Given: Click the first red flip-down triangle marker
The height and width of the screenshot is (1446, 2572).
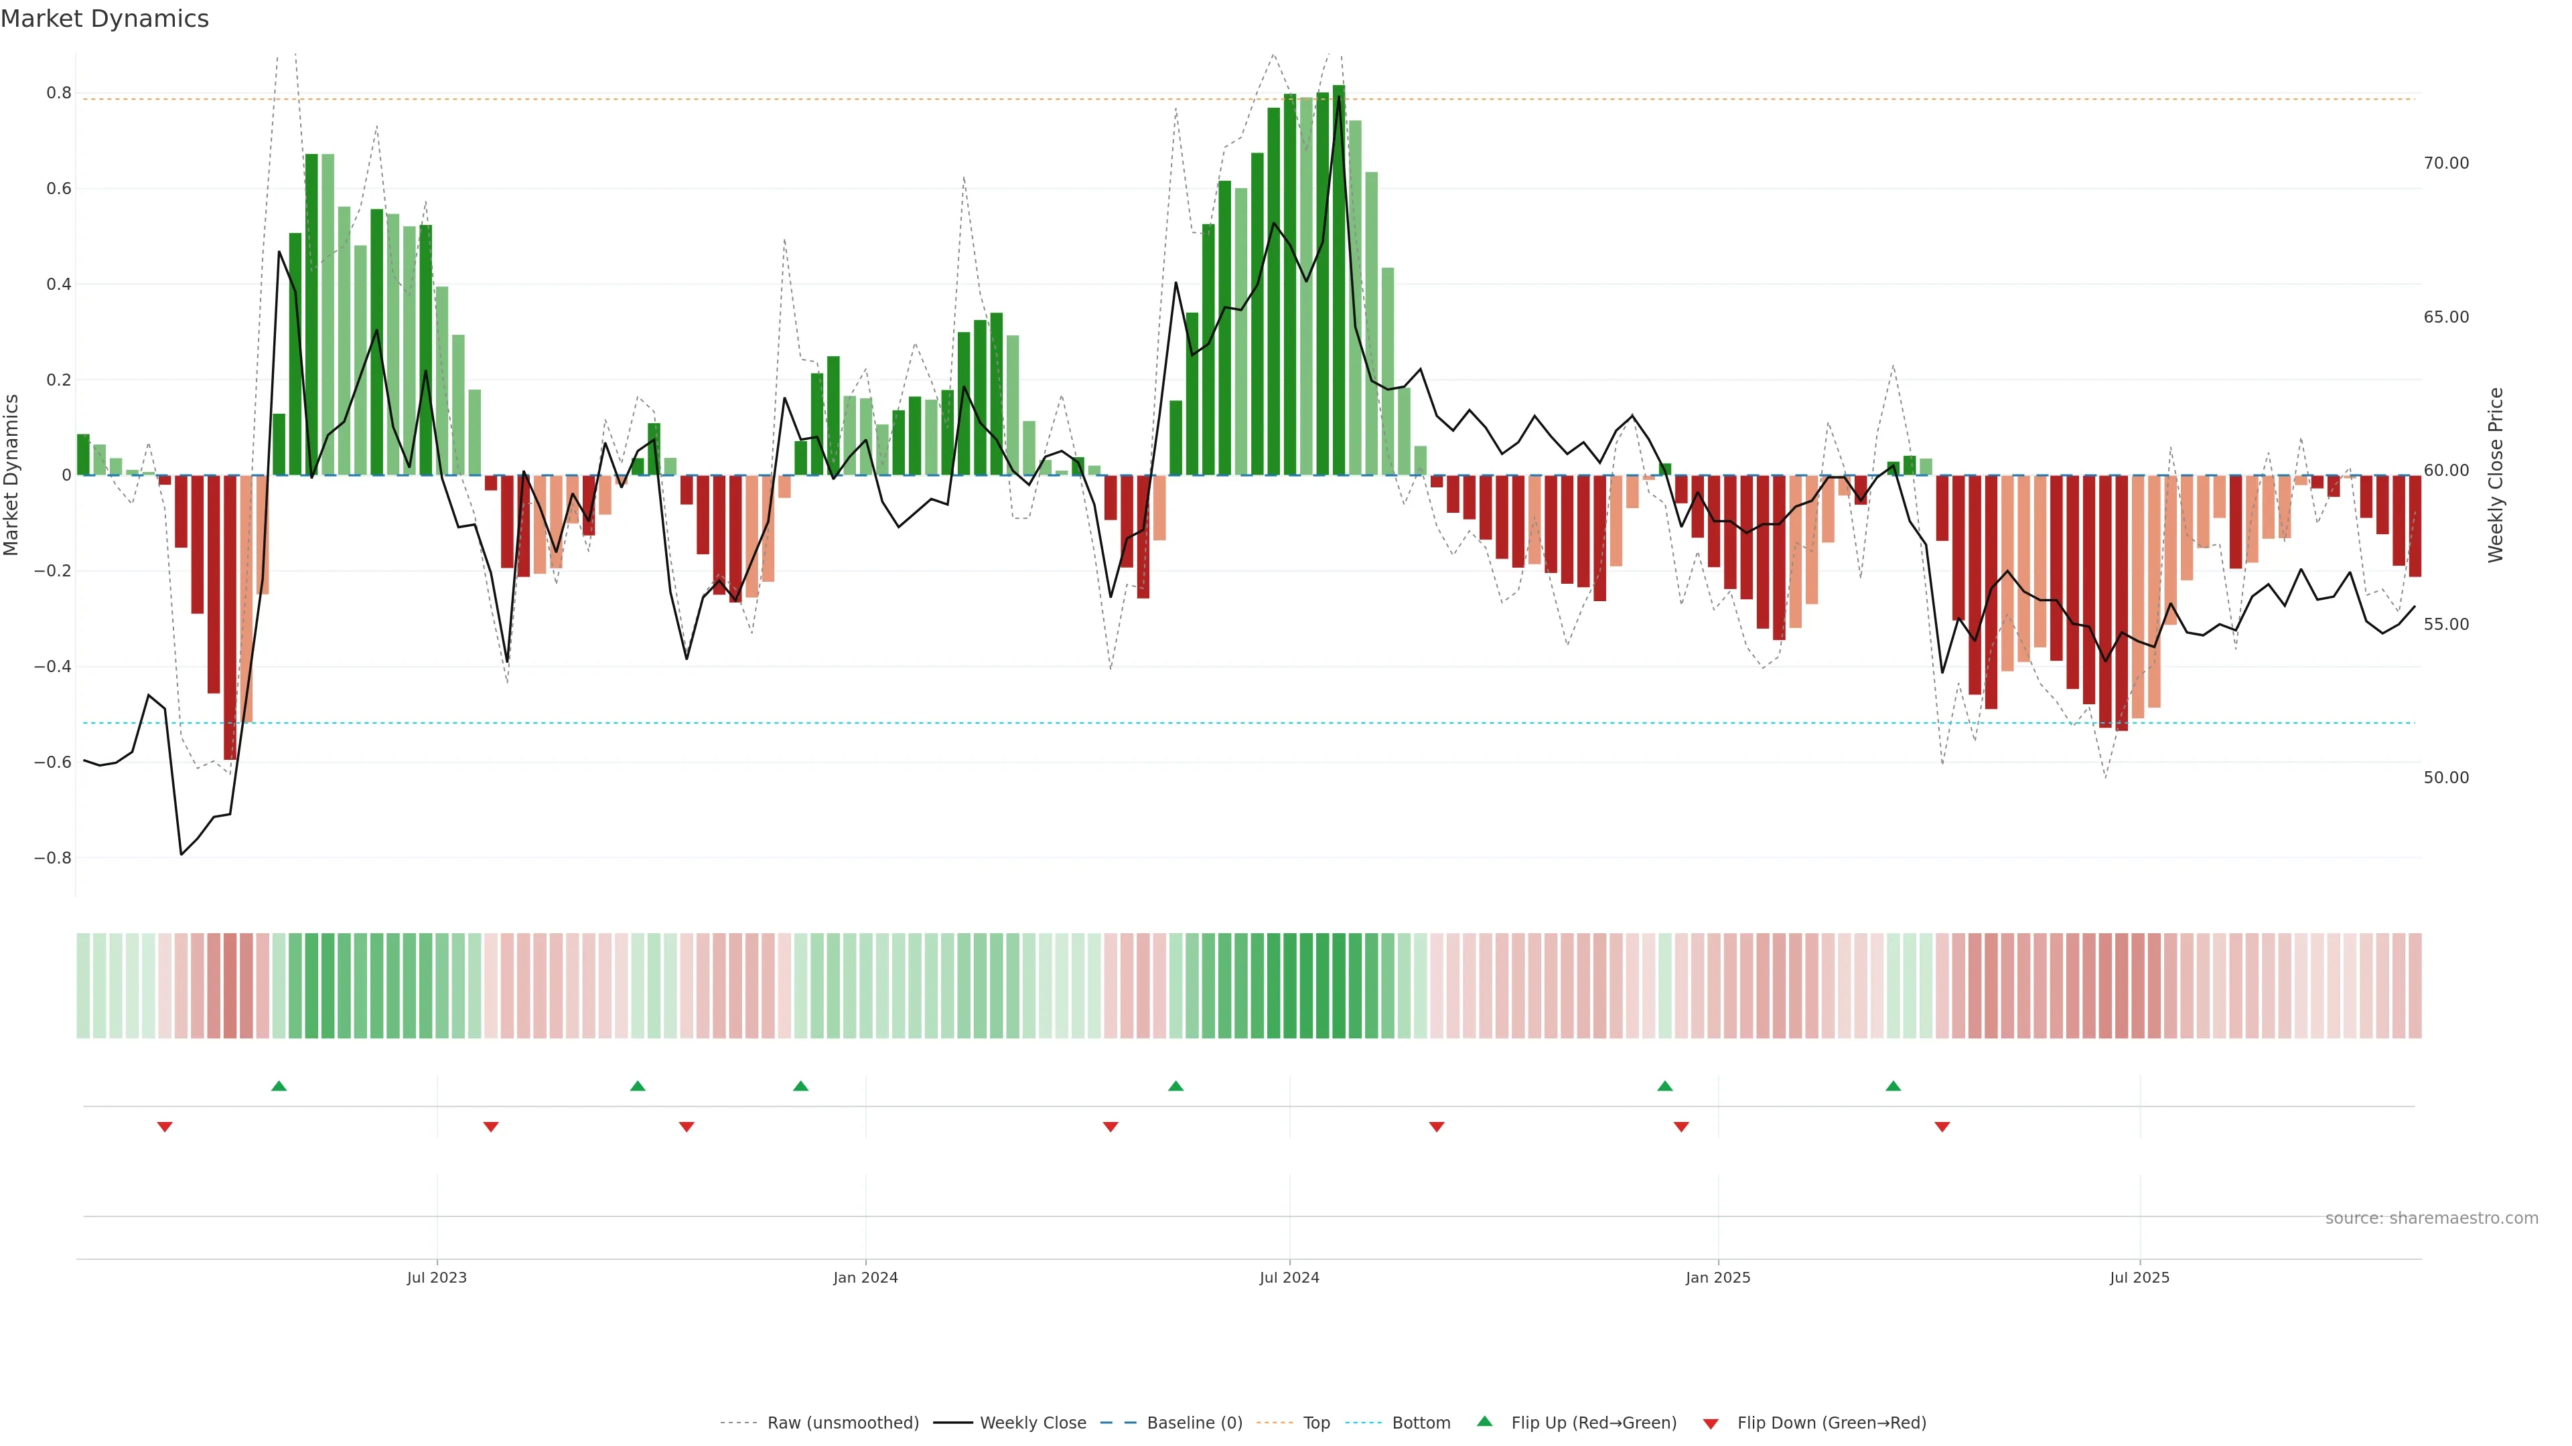Looking at the screenshot, I should [165, 1127].
